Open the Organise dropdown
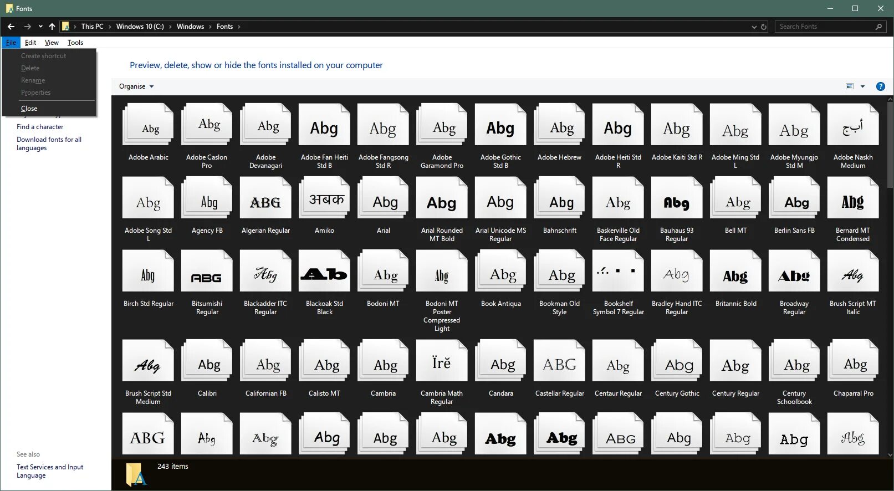 136,86
